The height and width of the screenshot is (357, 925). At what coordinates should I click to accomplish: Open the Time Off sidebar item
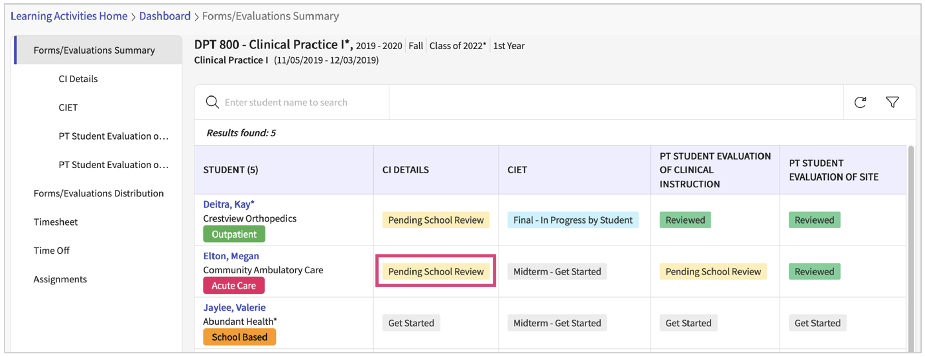51,250
